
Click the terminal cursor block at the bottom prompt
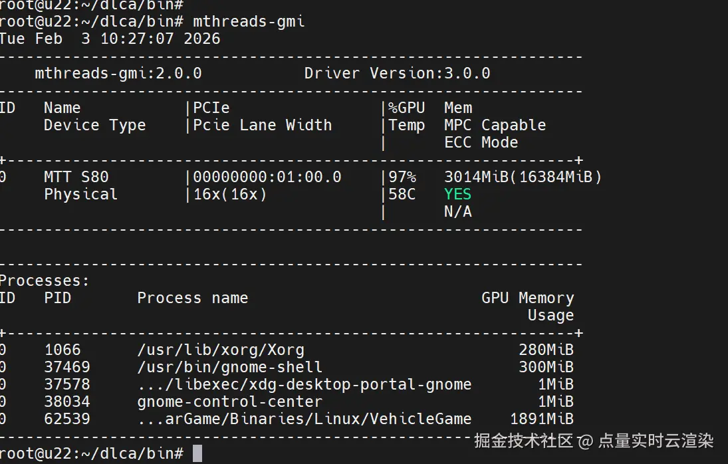(x=197, y=453)
